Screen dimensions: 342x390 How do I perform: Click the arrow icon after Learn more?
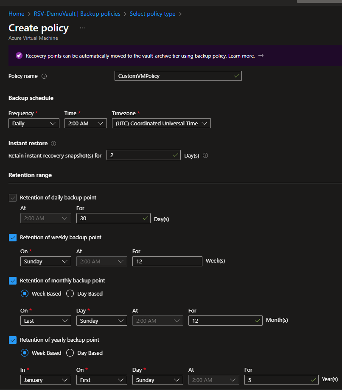click(x=261, y=55)
